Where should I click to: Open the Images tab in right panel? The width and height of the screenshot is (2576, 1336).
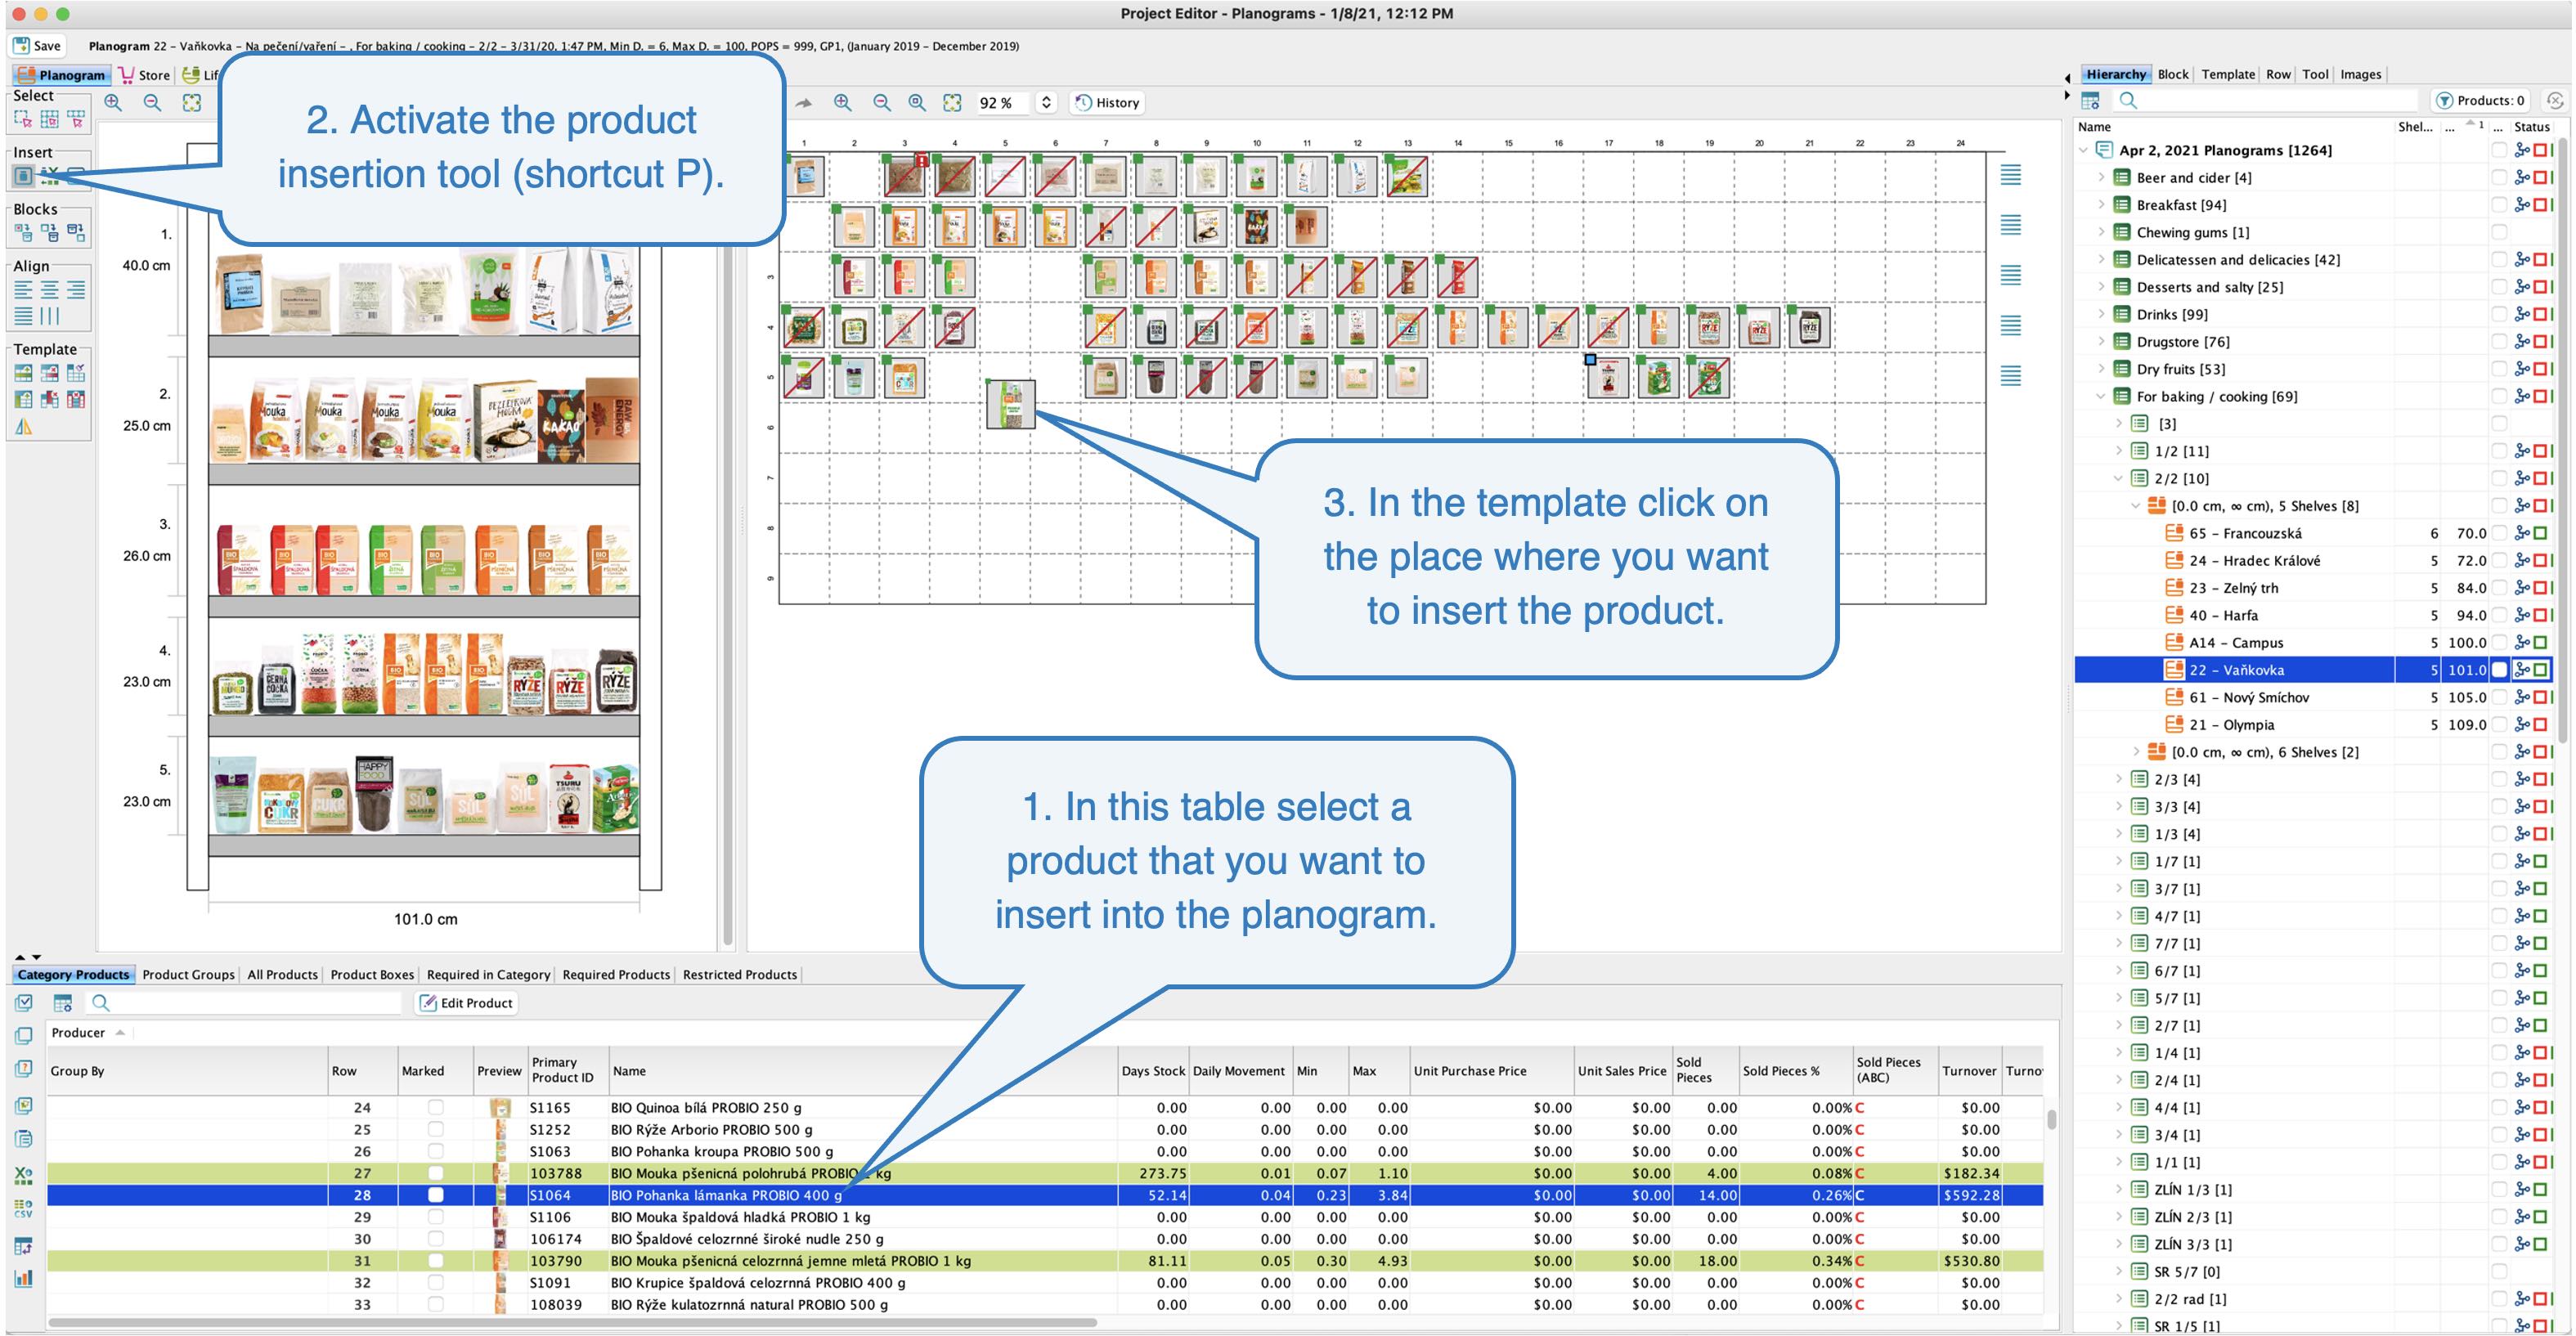click(x=2360, y=74)
